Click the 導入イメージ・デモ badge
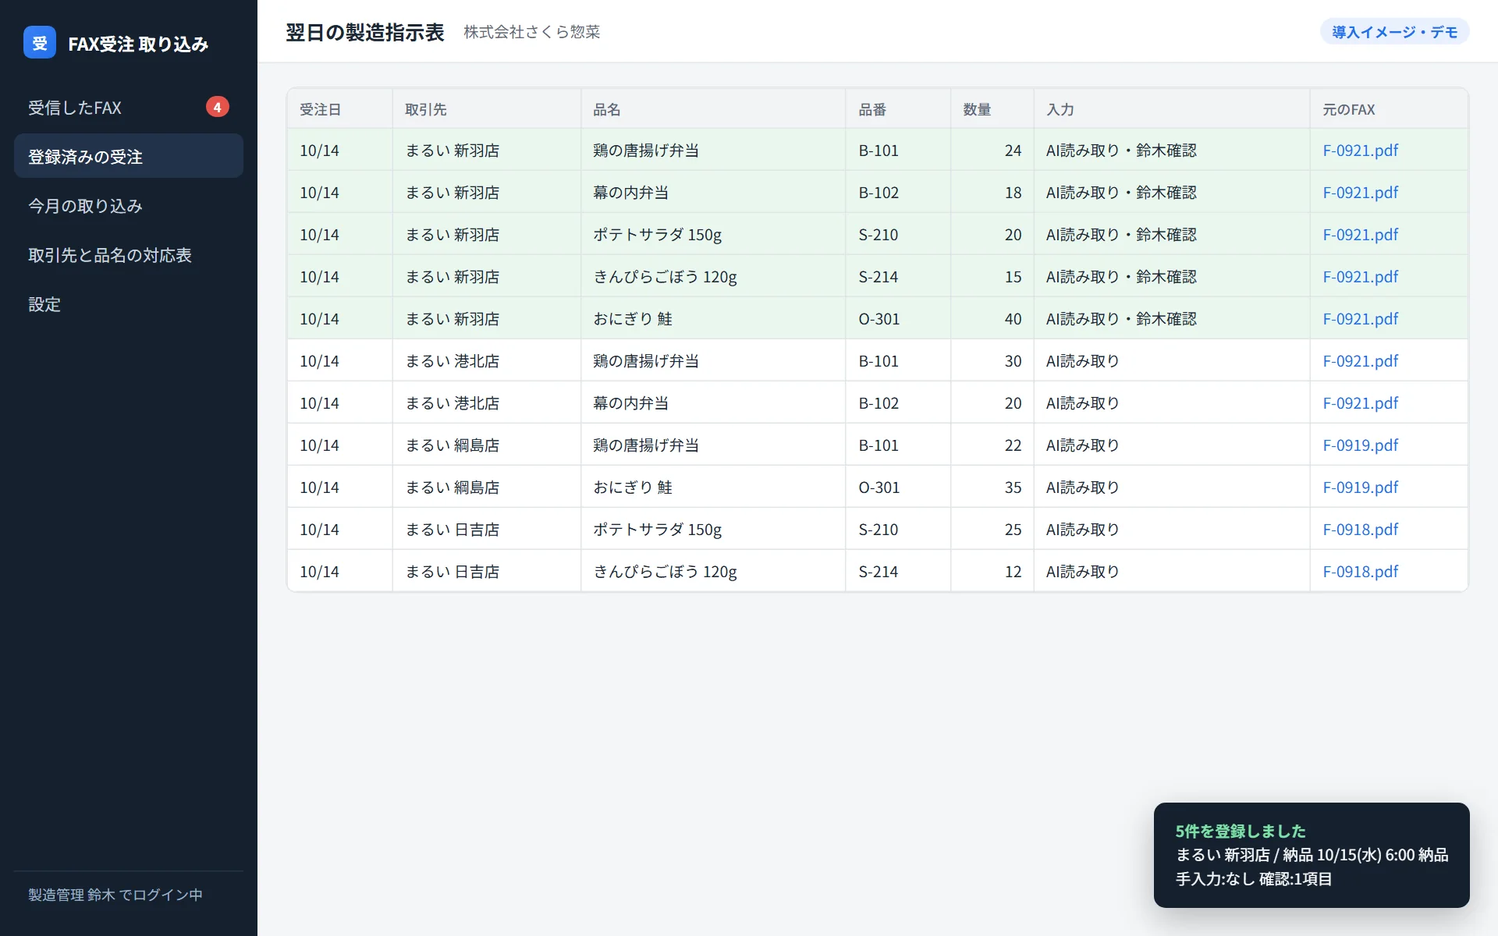Screen dimensions: 1498x936 1394,32
